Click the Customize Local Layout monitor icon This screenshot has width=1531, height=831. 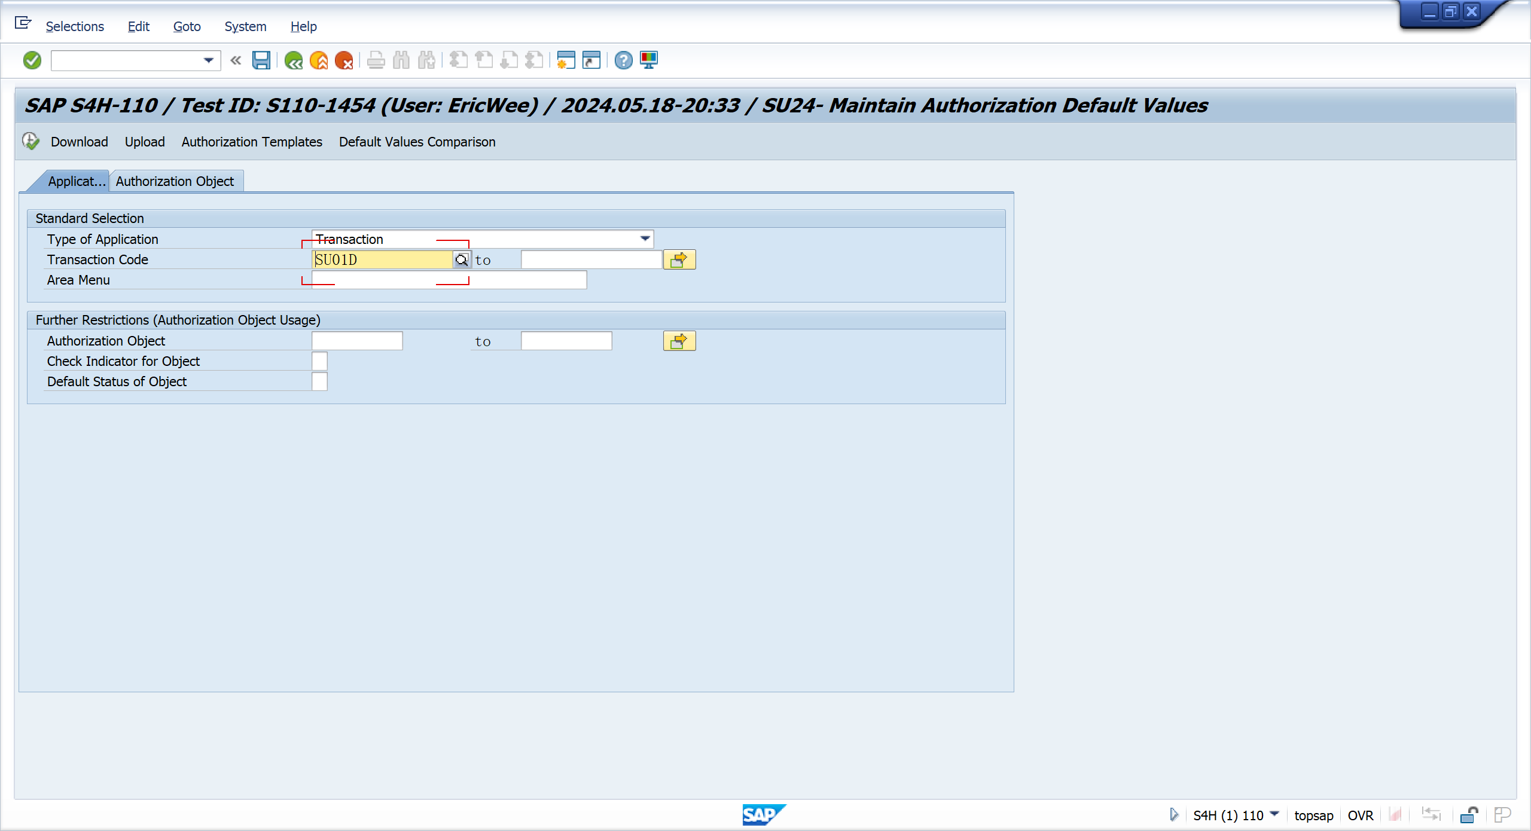click(649, 60)
